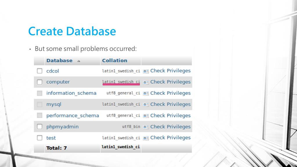297x167 pixels.
Task: Check Privileges link for information_schema
Action: pos(171,93)
